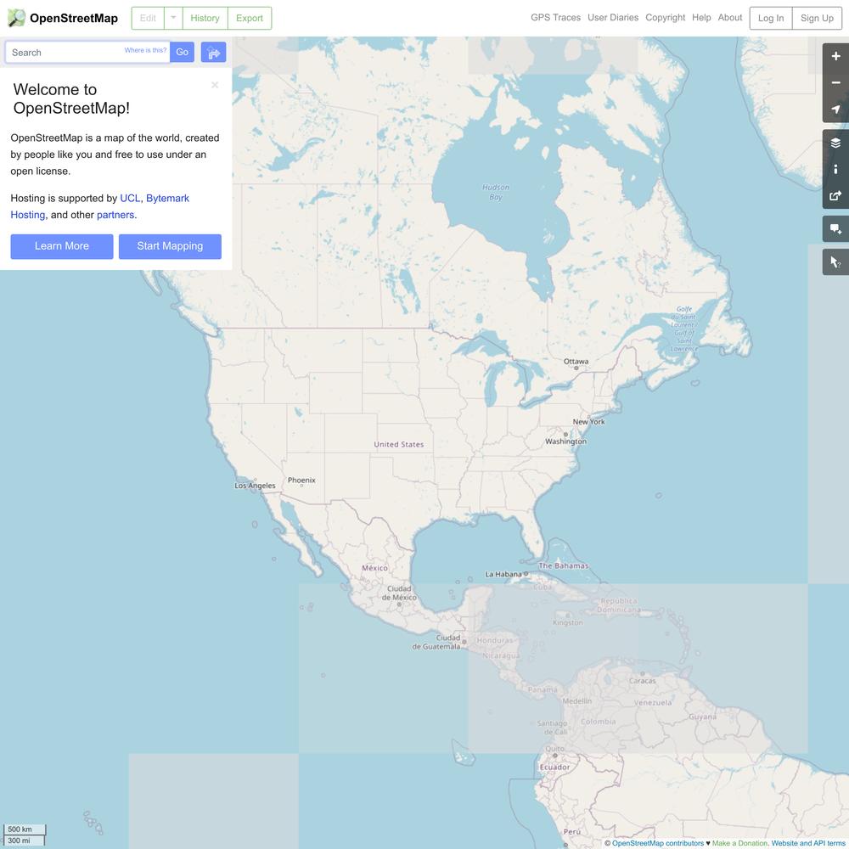Click the Log In button
Viewport: 849px width, 849px height.
771,18
